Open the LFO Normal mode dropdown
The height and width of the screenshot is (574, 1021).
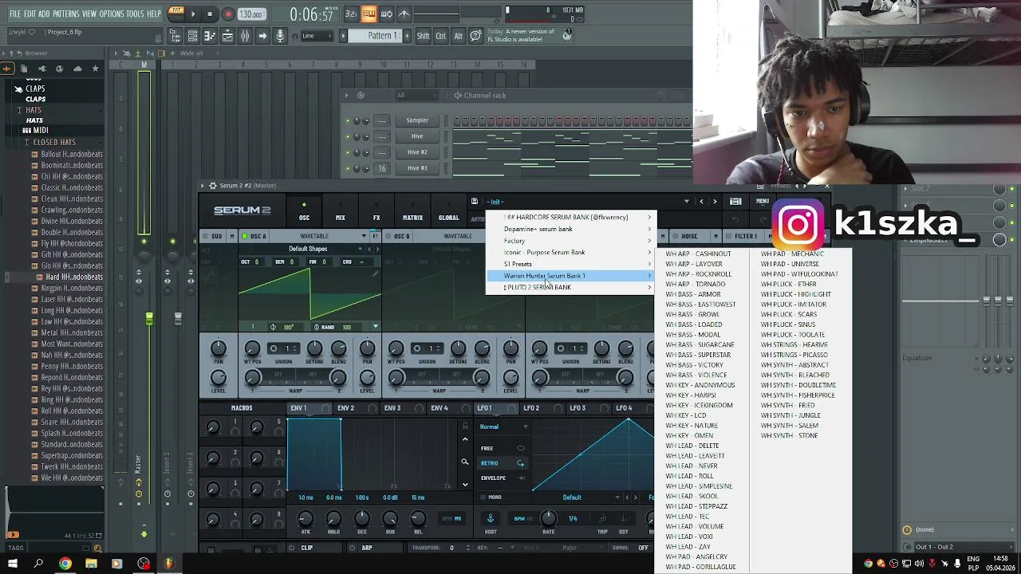coord(503,427)
